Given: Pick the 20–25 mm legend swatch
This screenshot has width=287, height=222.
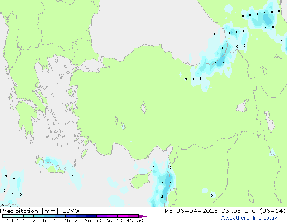Looking at the screenshot, I should pyautogui.click(x=81, y=216).
